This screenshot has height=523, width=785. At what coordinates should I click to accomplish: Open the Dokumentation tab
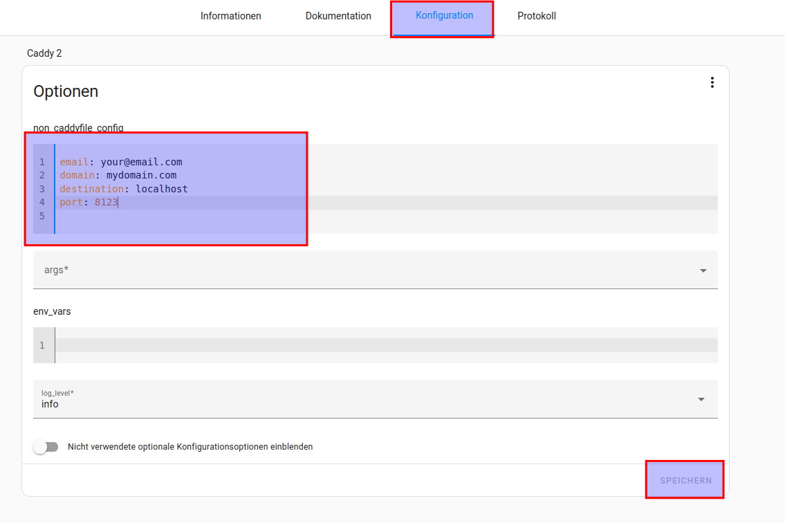tap(338, 16)
